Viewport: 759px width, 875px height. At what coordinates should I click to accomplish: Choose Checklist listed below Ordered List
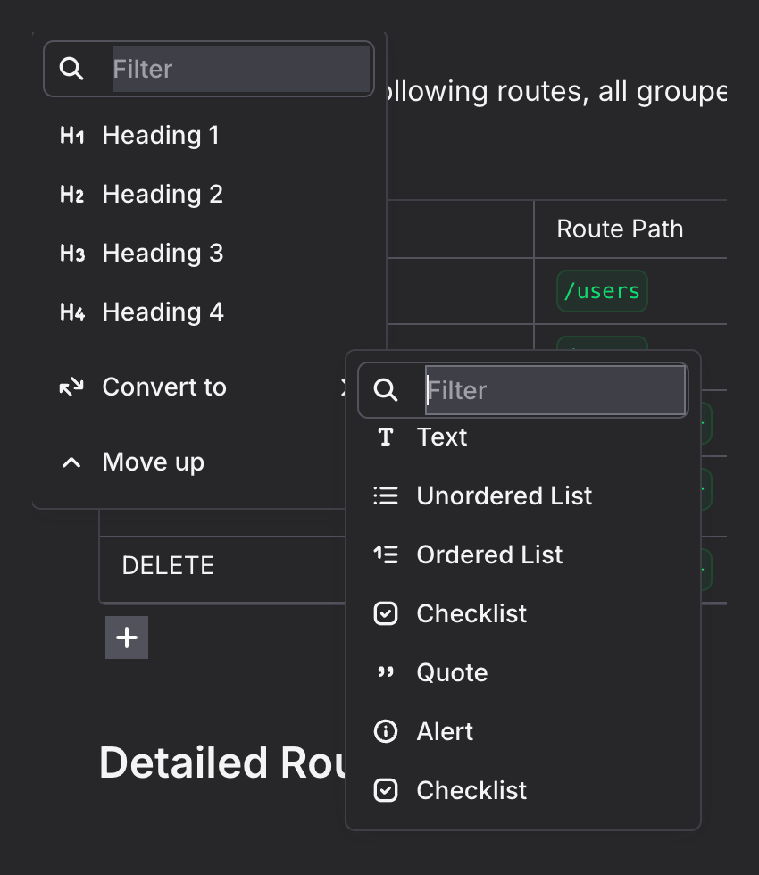pos(471,614)
